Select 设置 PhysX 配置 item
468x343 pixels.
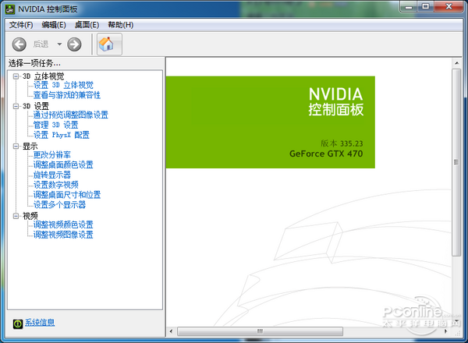[x=62, y=135]
